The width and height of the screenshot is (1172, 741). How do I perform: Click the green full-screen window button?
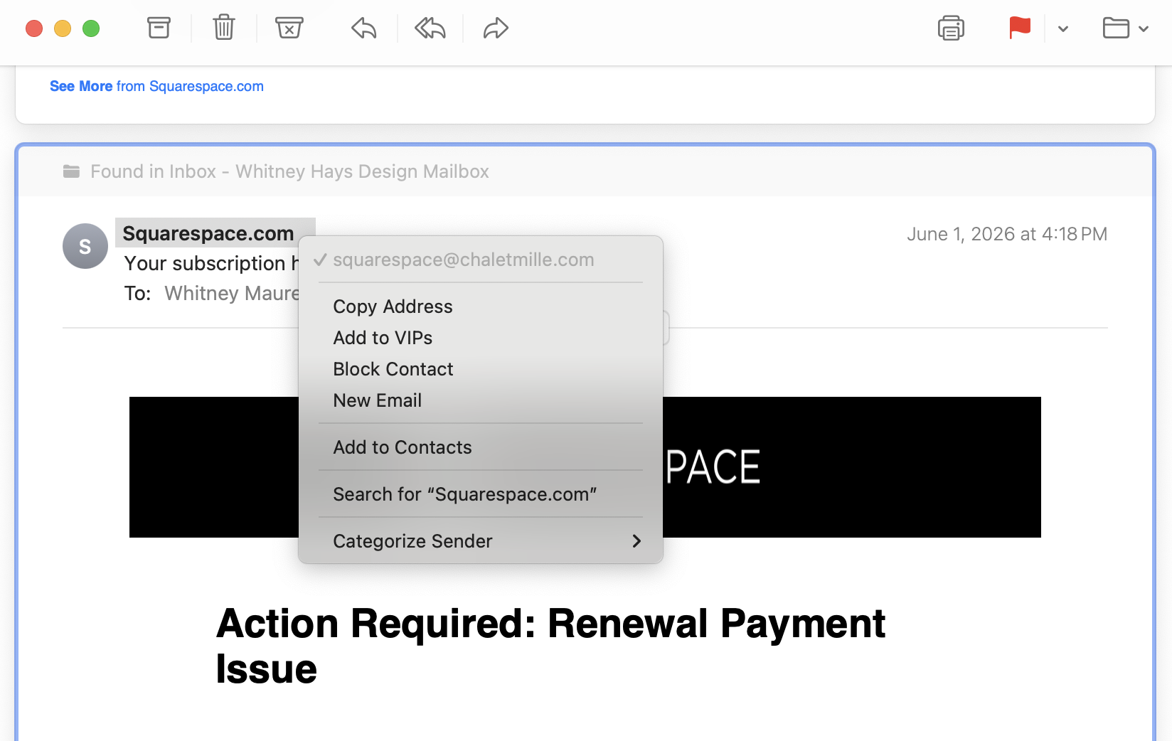pos(91,28)
